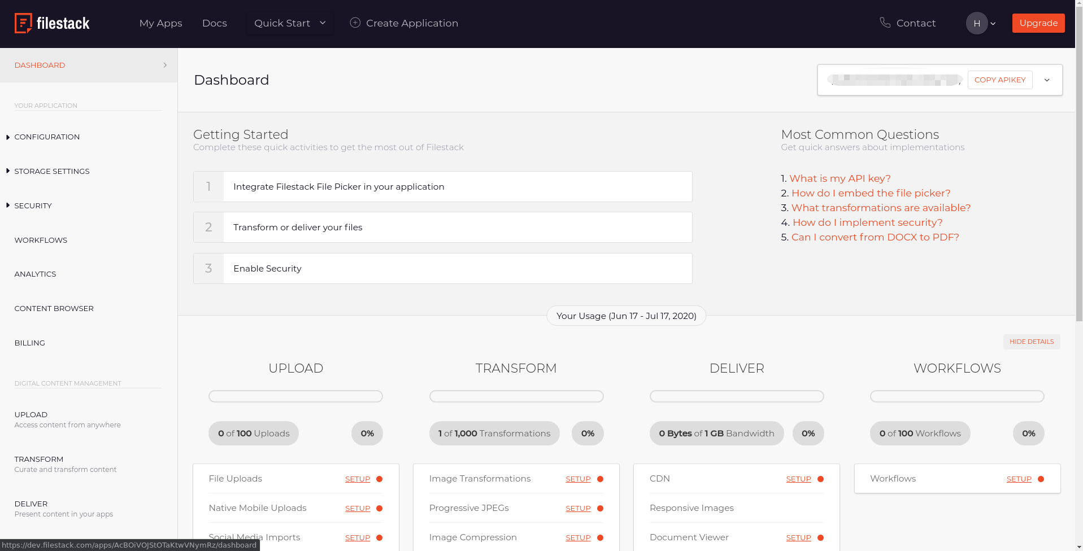
Task: Click the red status dot for Image Transformations
Action: tap(600, 479)
